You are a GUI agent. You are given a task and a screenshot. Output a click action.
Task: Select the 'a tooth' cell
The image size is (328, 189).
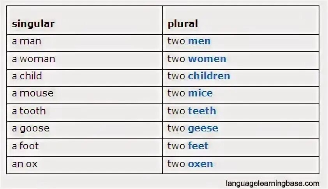point(85,113)
